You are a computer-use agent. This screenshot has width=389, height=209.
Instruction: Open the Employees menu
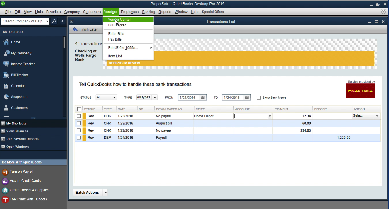[130, 12]
